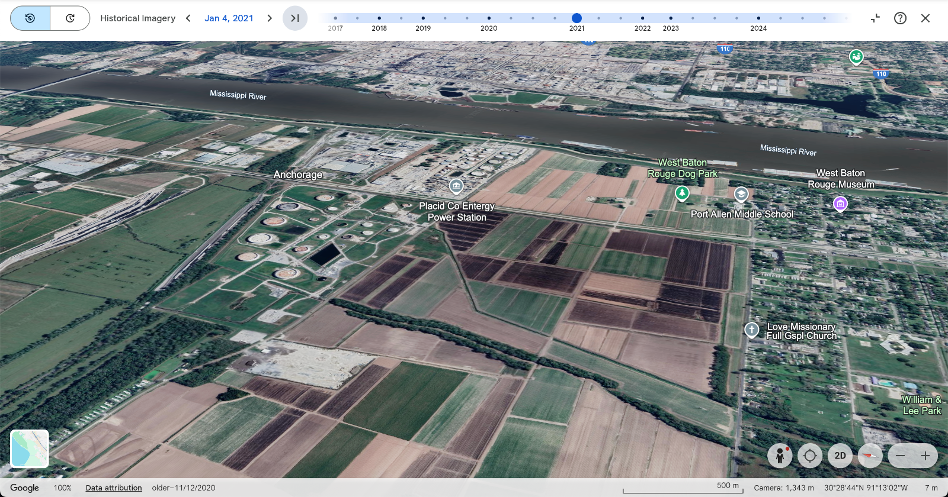The height and width of the screenshot is (497, 948).
Task: Select the 2024 timeline dot
Action: pyautogui.click(x=758, y=18)
